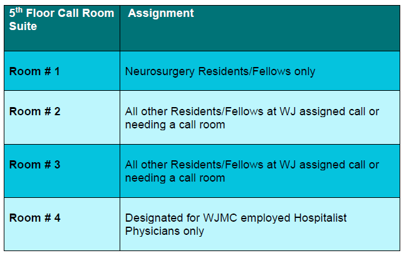404x258 pixels.
Task: Click the "Room # 3" row label
Action: pos(34,165)
